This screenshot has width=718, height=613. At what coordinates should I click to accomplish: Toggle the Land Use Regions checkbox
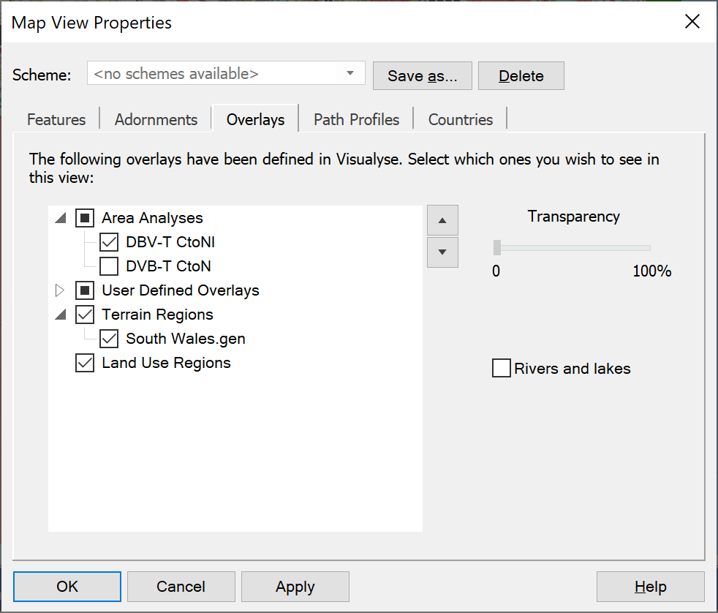(85, 363)
